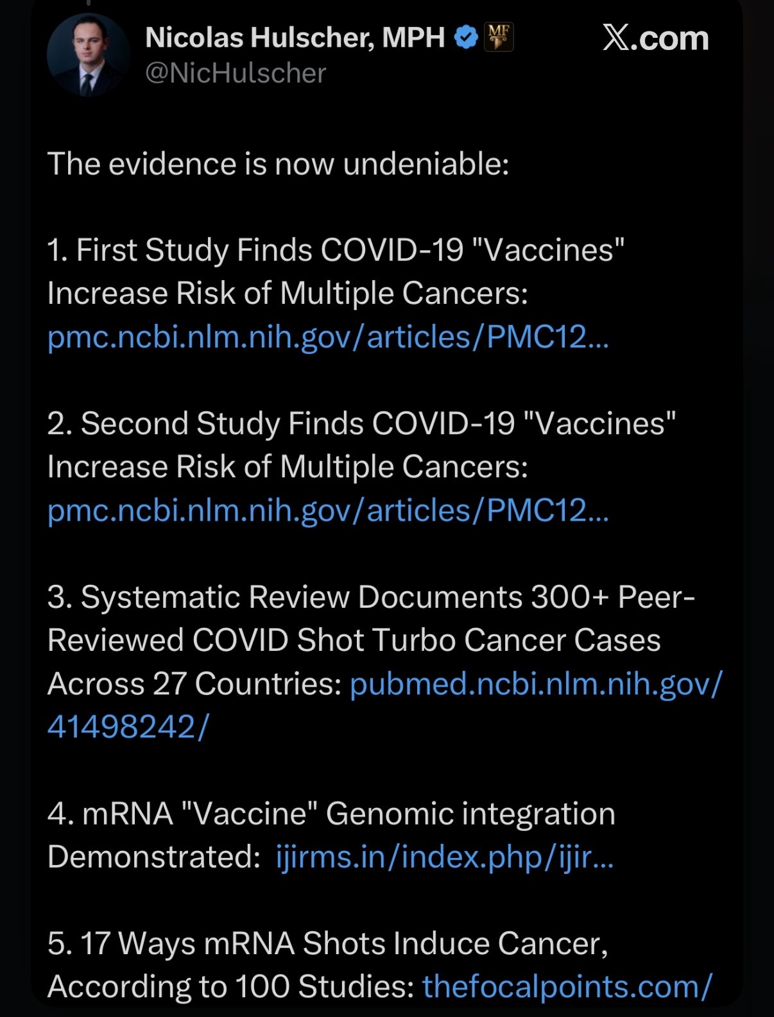Viewport: 774px width, 1017px height.
Task: Open the @NicHulscher handle
Action: tap(236, 73)
